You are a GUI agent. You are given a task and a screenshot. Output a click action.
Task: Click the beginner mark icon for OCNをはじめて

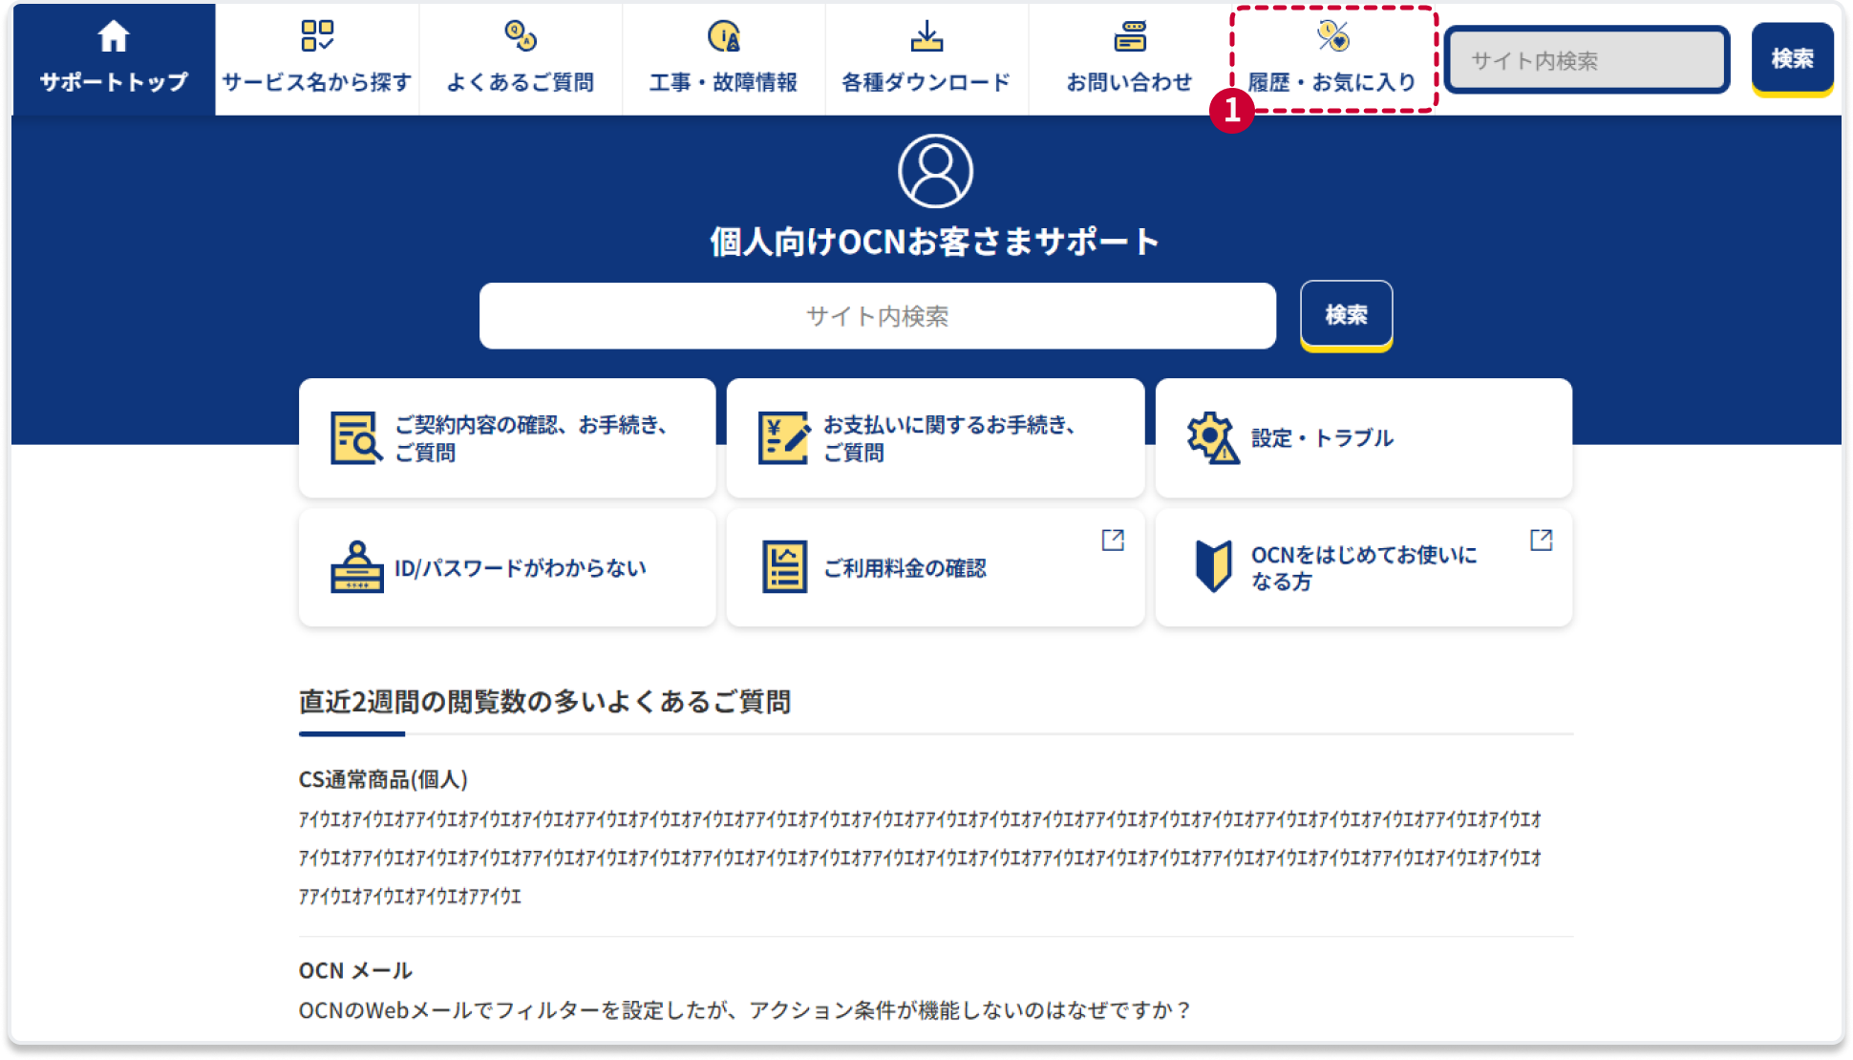tap(1213, 566)
